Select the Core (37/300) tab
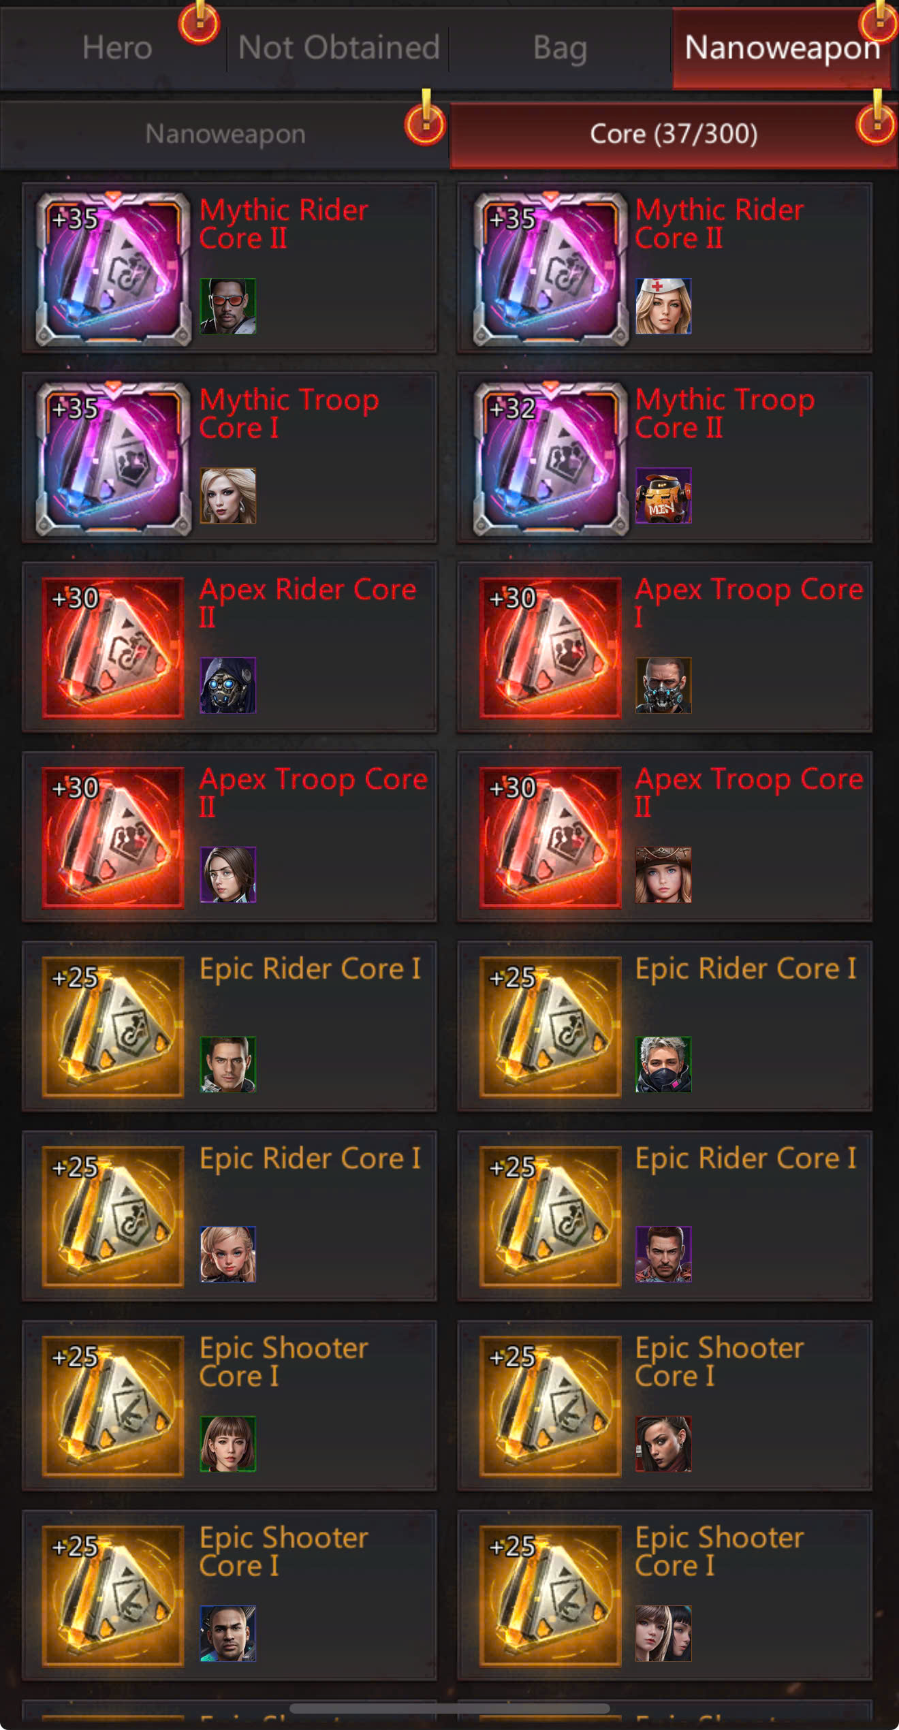The width and height of the screenshot is (899, 1730). tap(673, 134)
